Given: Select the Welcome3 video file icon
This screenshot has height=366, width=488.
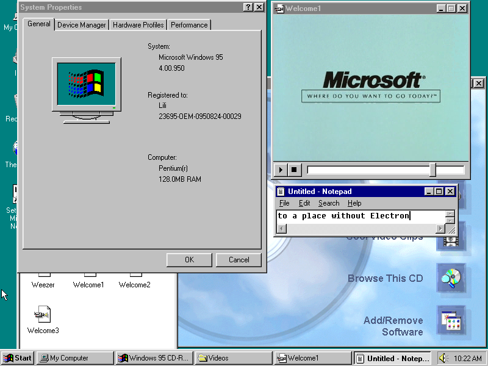Looking at the screenshot, I should (43, 314).
